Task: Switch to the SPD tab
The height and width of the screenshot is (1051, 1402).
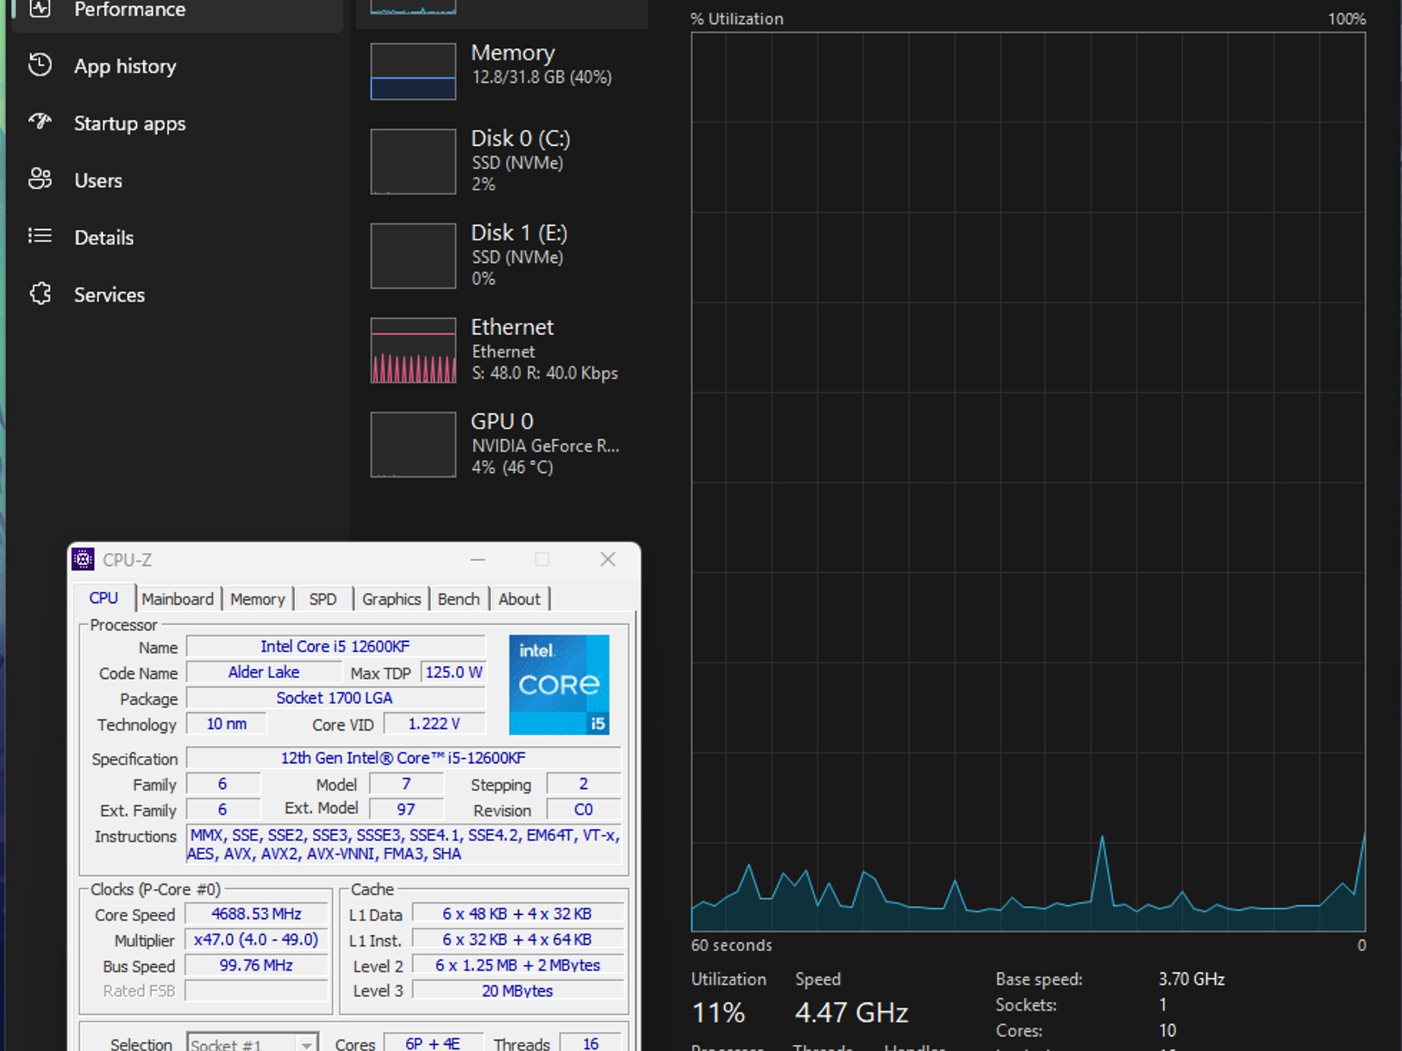Action: pos(322,599)
